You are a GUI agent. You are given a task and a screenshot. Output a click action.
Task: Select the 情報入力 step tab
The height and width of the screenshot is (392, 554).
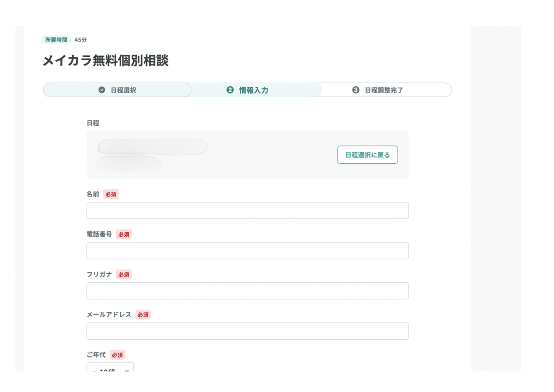pyautogui.click(x=253, y=90)
